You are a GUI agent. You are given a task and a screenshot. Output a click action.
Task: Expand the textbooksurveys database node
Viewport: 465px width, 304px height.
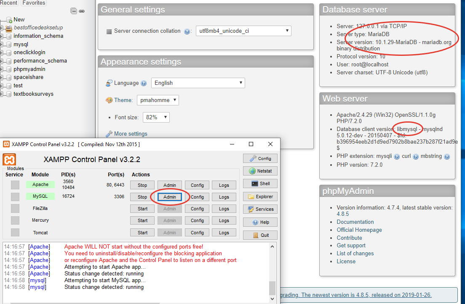pyautogui.click(x=2, y=94)
